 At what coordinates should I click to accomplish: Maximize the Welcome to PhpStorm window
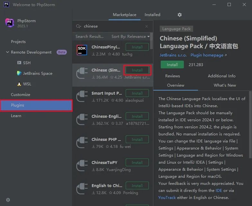pyautogui.click(x=229, y=4)
